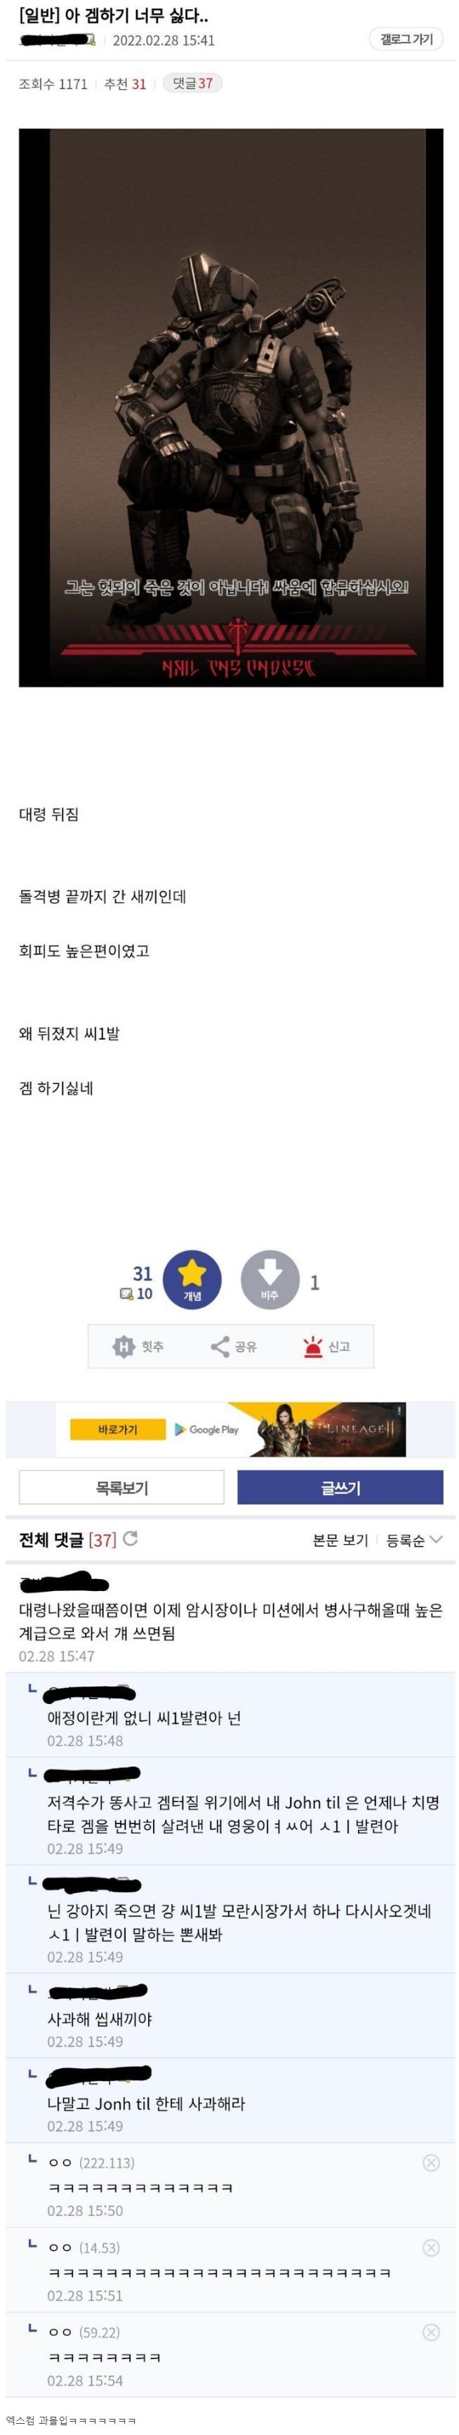The width and height of the screenshot is (459, 2435).
Task: Delete the comment by ㅇㅇ (59.22)
Action: tap(431, 2332)
